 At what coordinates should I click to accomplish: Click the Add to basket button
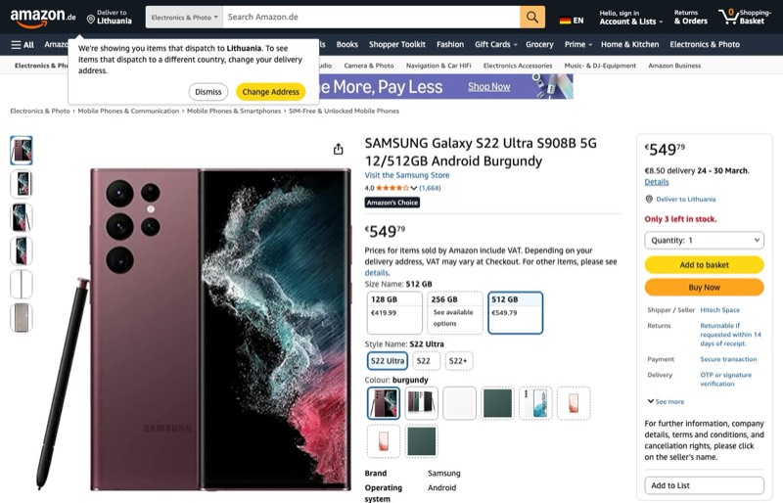(x=704, y=265)
